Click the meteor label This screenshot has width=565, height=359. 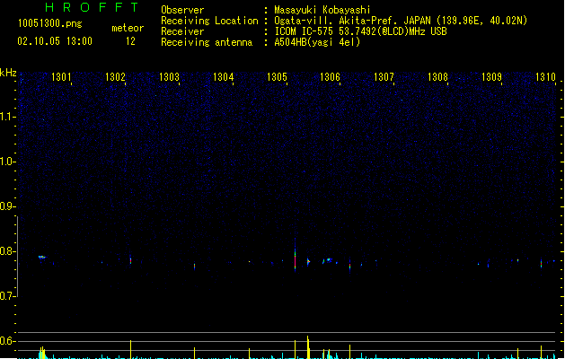point(128,28)
